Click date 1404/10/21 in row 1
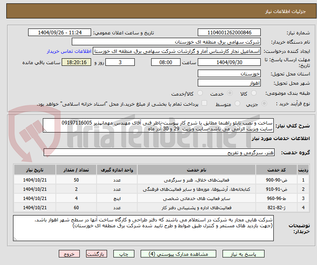This screenshot has width=317, height=265. pyautogui.click(x=35, y=180)
